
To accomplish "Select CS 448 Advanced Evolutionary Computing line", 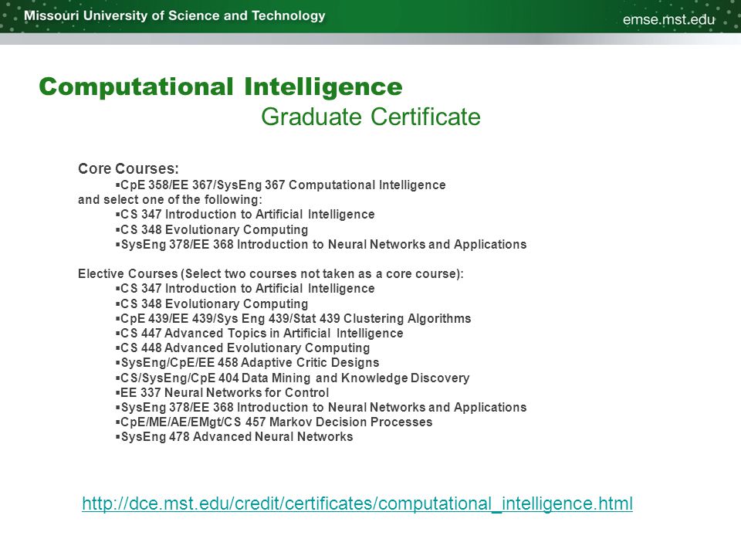I will [x=243, y=348].
